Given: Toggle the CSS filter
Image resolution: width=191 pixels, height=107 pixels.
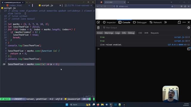Looking at the screenshot, I should pyautogui.click(x=140, y=33).
